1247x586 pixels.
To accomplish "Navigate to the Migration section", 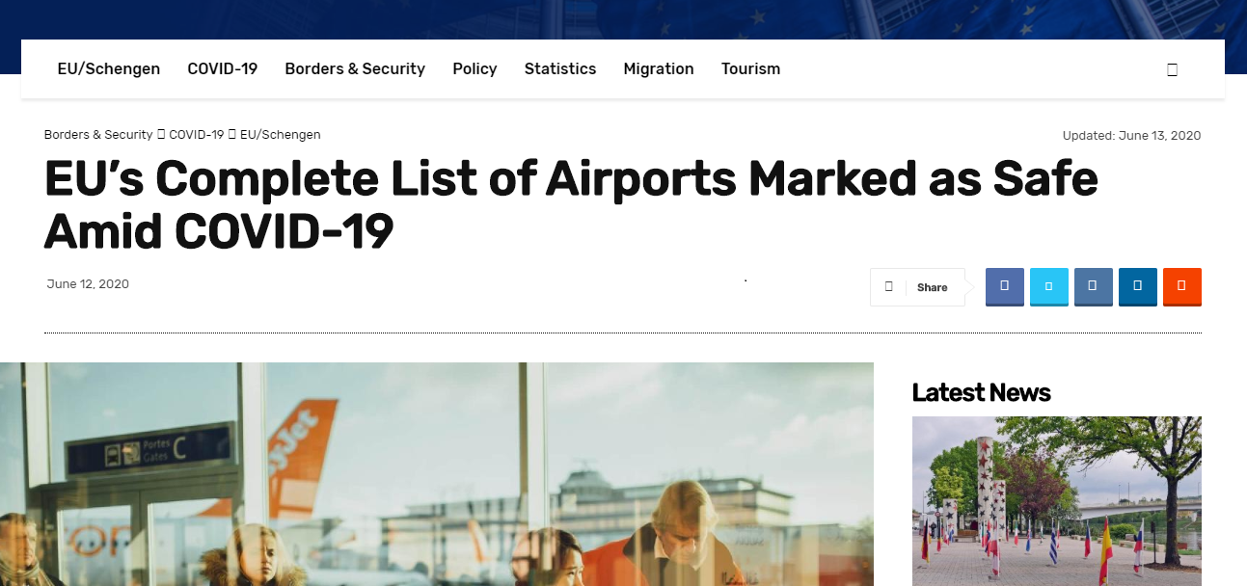I will click(659, 69).
